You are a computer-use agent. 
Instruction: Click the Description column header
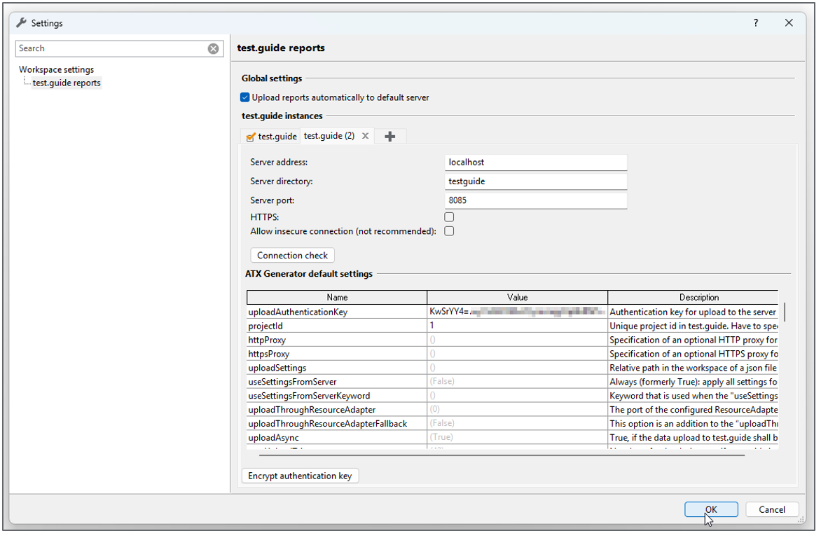pos(694,298)
